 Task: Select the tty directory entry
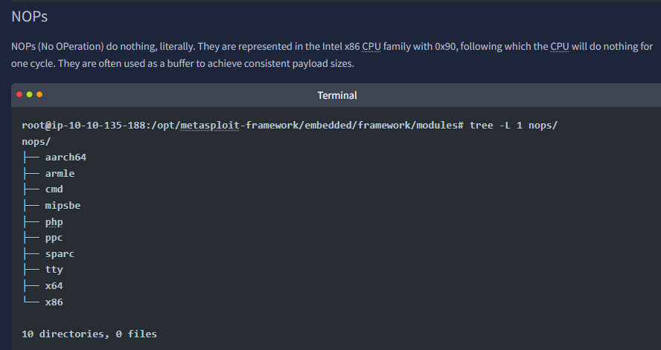tap(54, 270)
